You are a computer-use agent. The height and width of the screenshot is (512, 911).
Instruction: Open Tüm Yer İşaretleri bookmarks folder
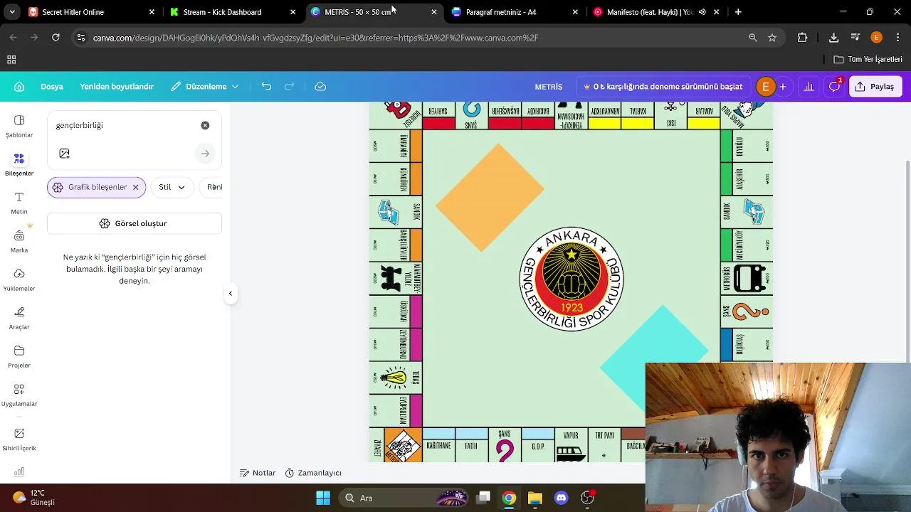pos(868,60)
